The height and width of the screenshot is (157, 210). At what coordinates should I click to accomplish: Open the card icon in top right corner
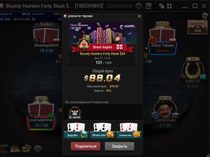pyautogui.click(x=205, y=15)
